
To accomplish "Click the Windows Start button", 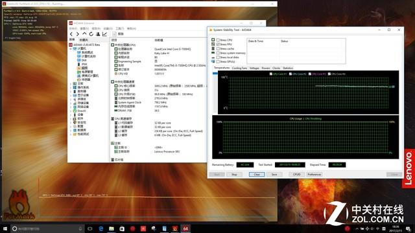I will tap(5, 228).
